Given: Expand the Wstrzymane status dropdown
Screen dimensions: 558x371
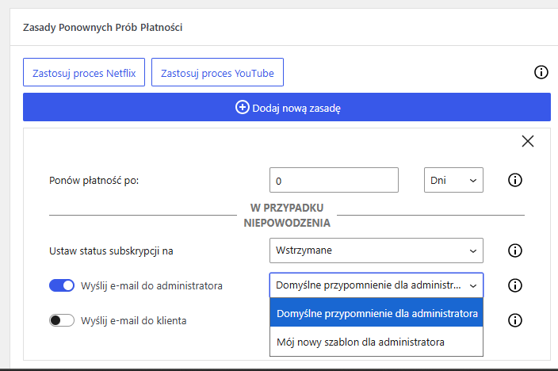Looking at the screenshot, I should pos(376,251).
